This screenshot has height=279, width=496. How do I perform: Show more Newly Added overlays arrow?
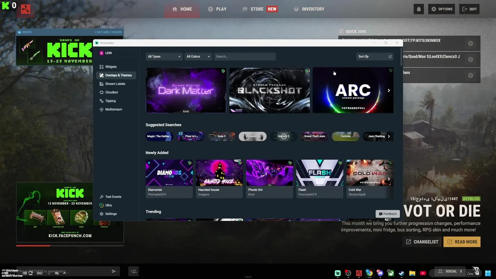pyautogui.click(x=389, y=179)
